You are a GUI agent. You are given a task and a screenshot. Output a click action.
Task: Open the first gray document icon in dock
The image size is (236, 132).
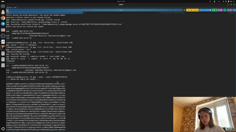click(x=3, y=54)
